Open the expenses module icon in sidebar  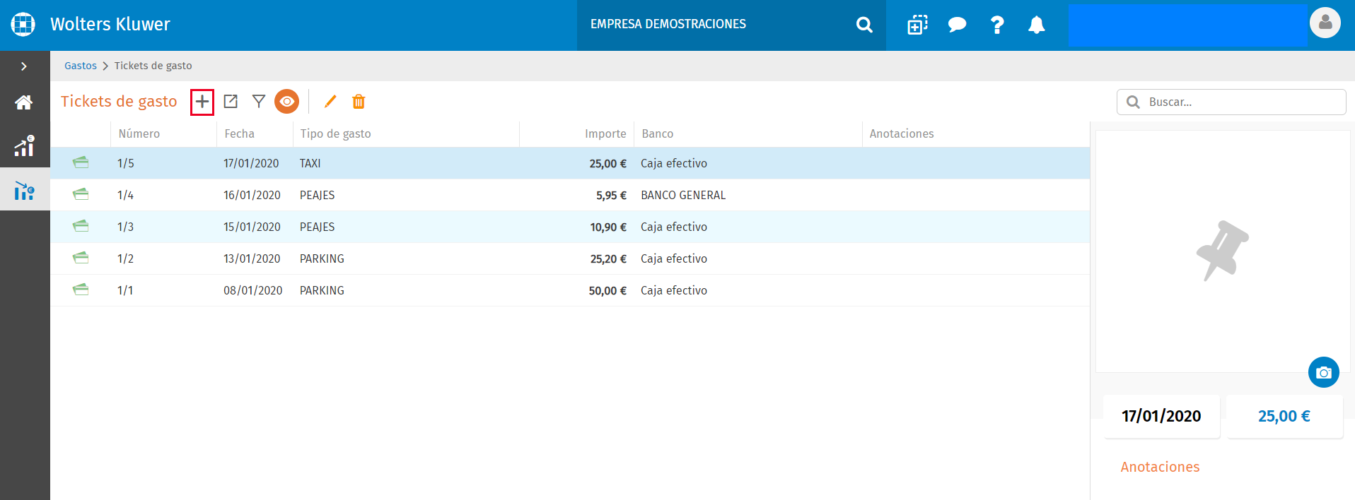coord(24,190)
